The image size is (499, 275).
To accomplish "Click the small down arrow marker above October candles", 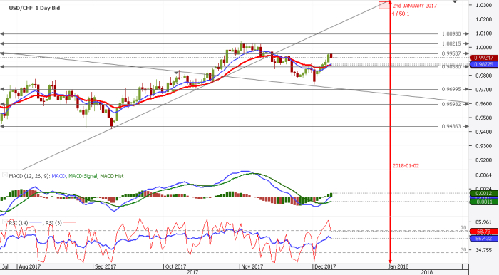I will 176,73.
